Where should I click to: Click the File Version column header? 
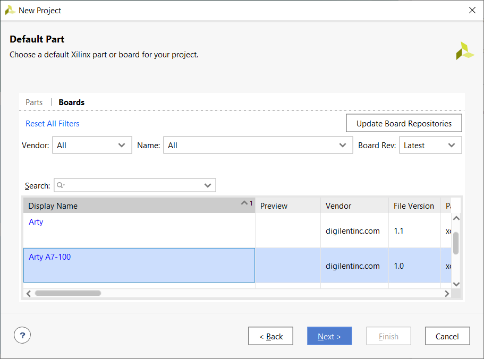pyautogui.click(x=414, y=206)
